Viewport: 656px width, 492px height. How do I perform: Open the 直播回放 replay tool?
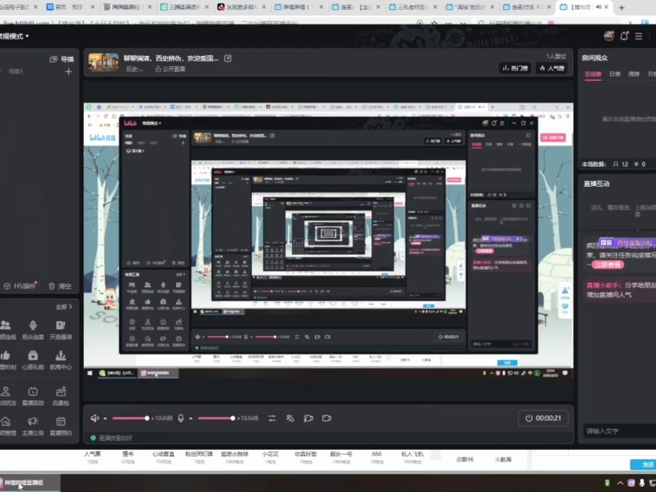33,396
